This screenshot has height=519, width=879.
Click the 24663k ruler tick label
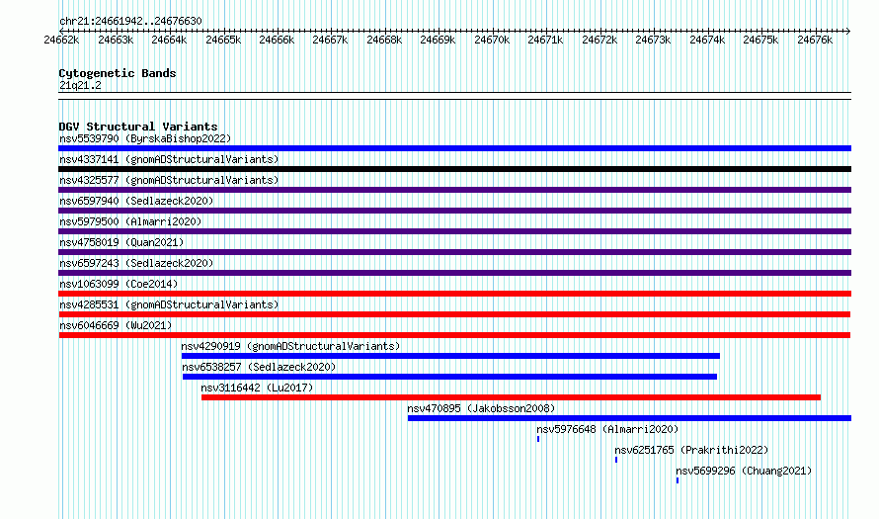(116, 40)
